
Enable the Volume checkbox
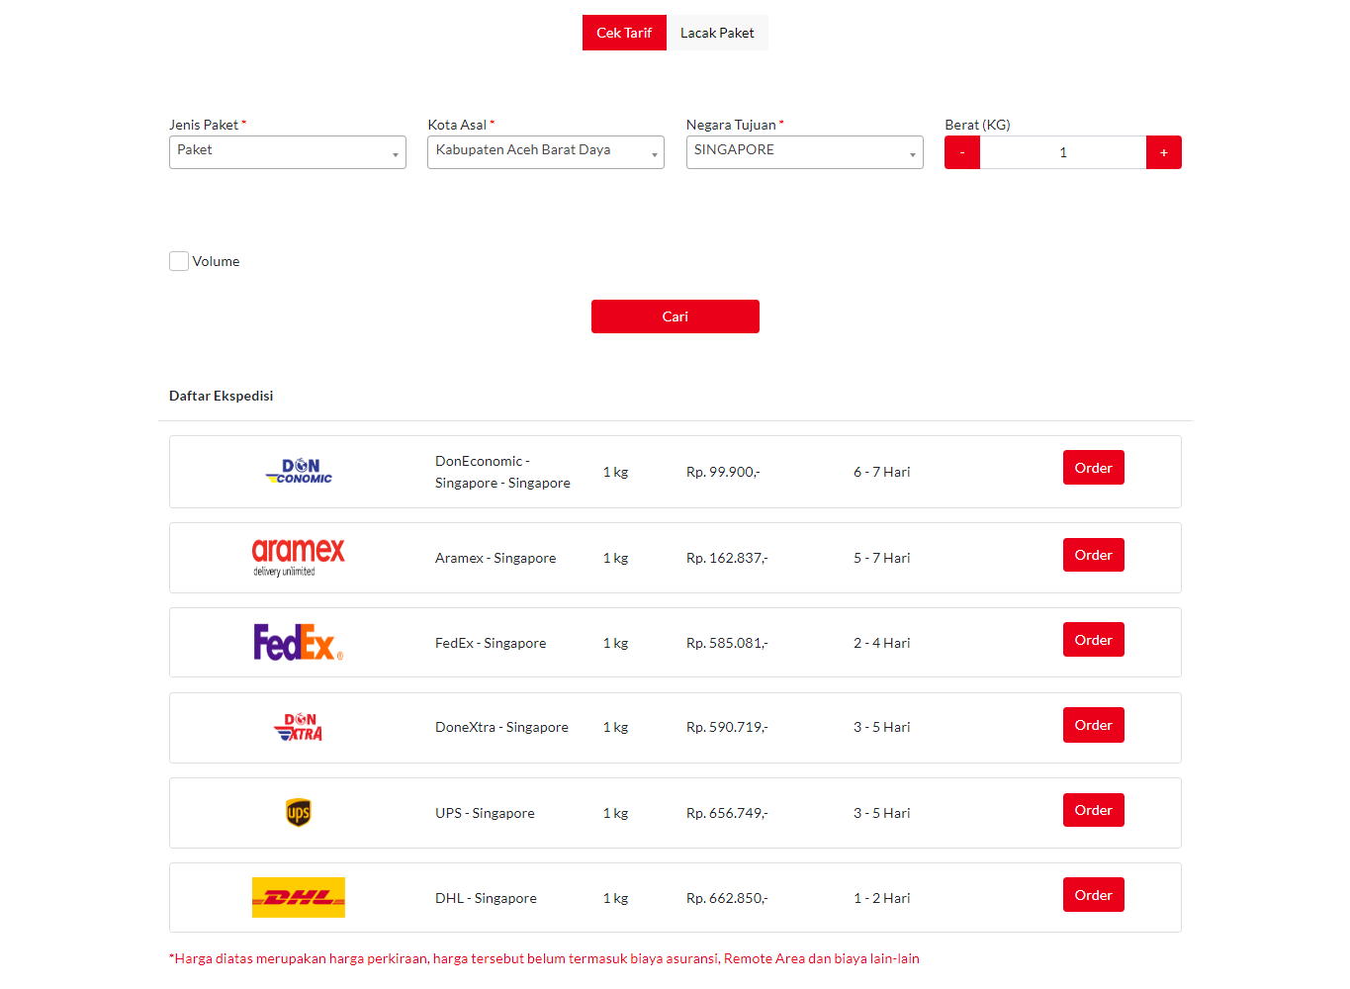click(x=179, y=261)
